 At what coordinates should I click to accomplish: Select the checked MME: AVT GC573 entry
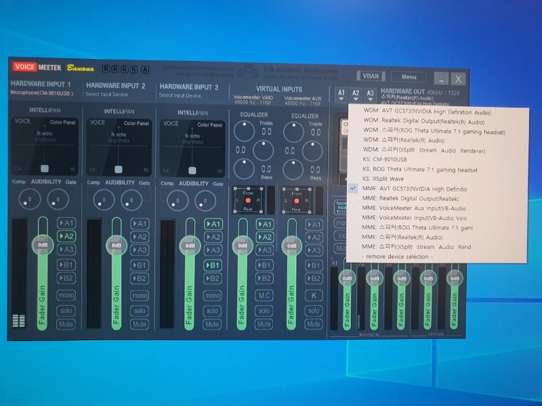pyautogui.click(x=415, y=189)
